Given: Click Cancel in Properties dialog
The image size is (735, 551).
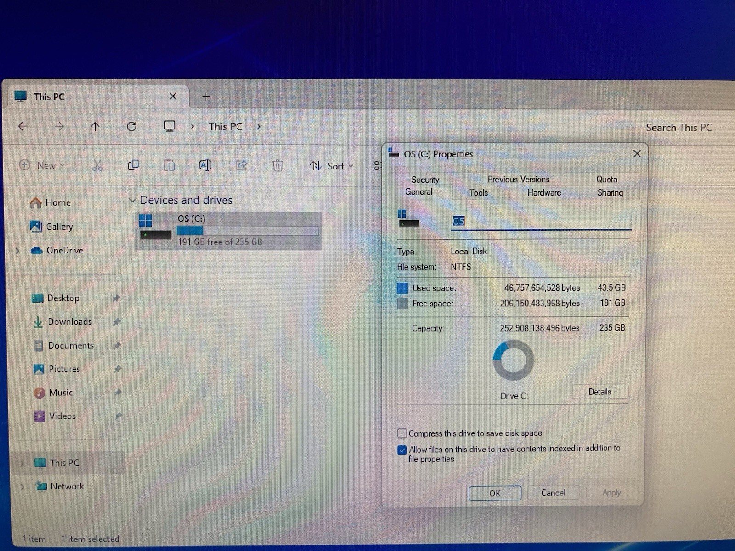Looking at the screenshot, I should click(x=553, y=493).
